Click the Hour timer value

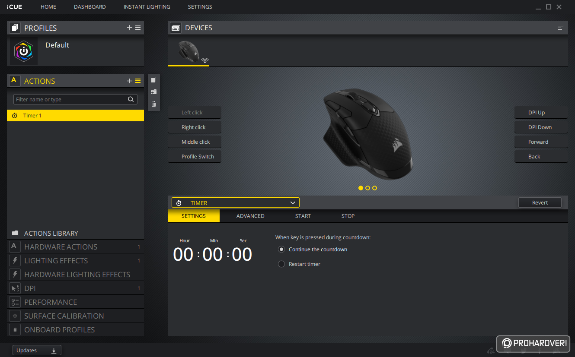point(183,254)
